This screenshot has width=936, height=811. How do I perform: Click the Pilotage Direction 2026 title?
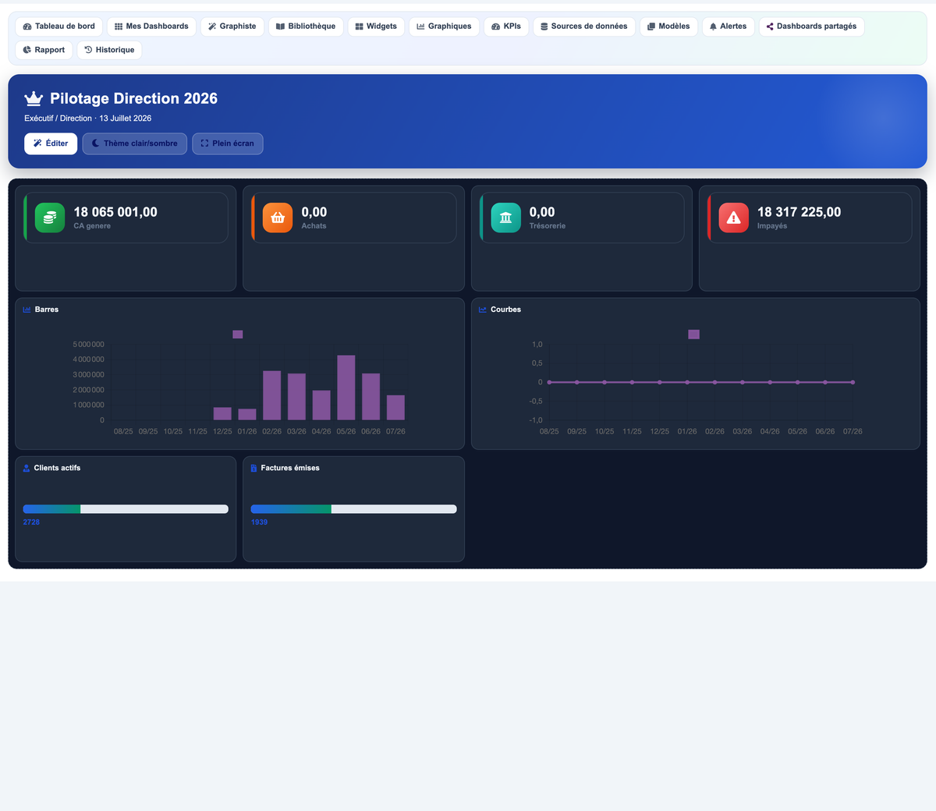(x=133, y=98)
